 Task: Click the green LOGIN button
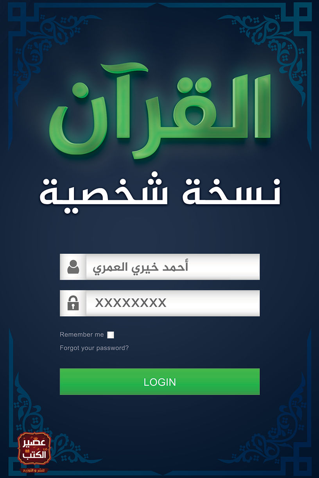[160, 382]
